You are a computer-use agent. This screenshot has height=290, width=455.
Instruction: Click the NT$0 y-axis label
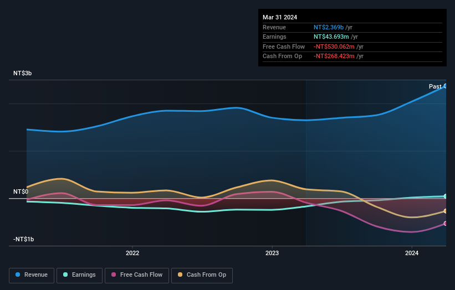coord(21,192)
